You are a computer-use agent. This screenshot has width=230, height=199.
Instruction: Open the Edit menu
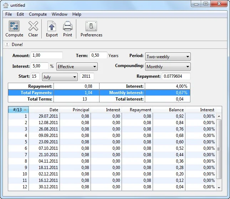point(20,14)
